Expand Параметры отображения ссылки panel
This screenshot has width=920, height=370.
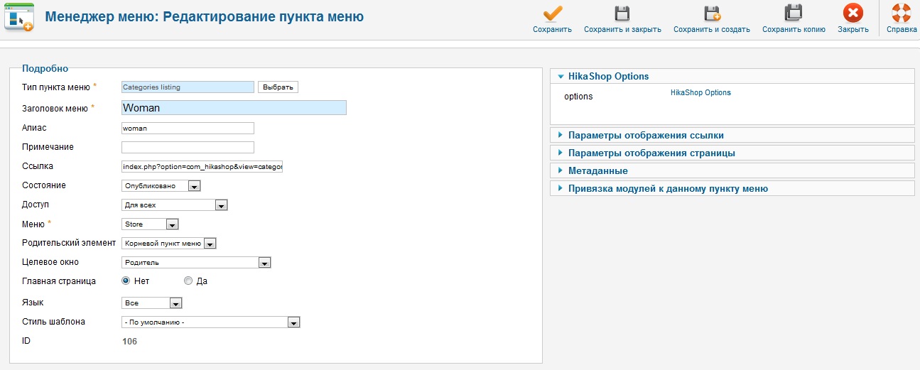click(x=646, y=135)
